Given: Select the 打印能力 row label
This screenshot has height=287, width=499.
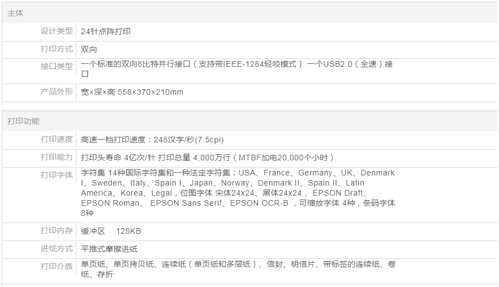Looking at the screenshot, I should tap(57, 157).
